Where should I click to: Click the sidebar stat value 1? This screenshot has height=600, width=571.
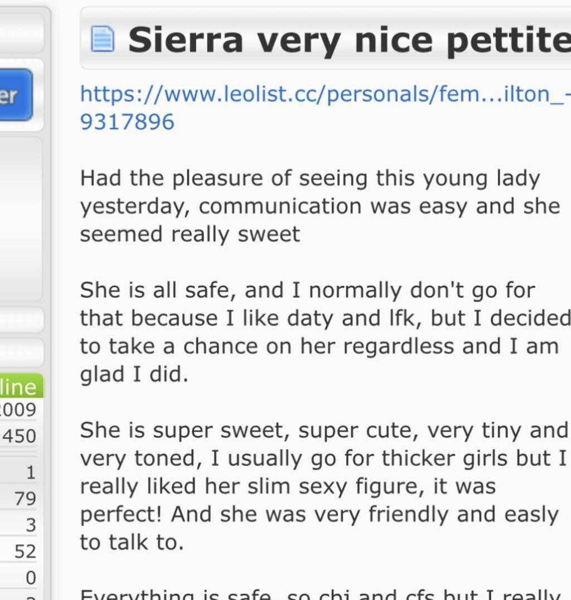[31, 472]
